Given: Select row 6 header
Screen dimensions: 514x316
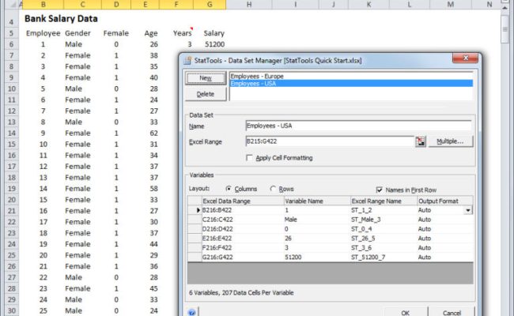Looking at the screenshot, I should 12,44.
